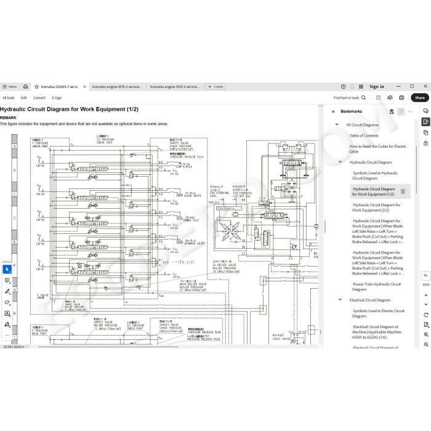This screenshot has width=431, height=431.
Task: Open How to Read the Codes bookmark
Action: 377,149
